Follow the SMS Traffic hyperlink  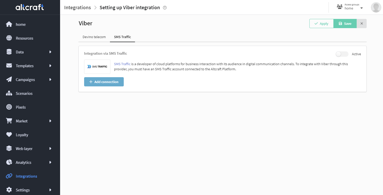click(x=122, y=64)
